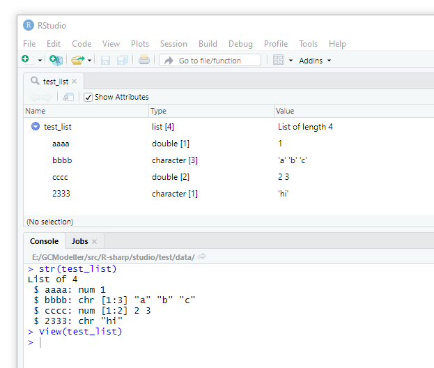The image size is (434, 368).
Task: Open the Addins dropdown
Action: tap(315, 61)
